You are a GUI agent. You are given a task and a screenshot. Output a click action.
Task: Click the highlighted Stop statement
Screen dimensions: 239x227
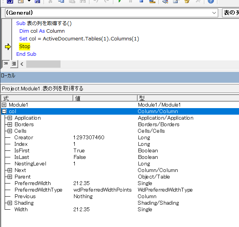[25, 47]
